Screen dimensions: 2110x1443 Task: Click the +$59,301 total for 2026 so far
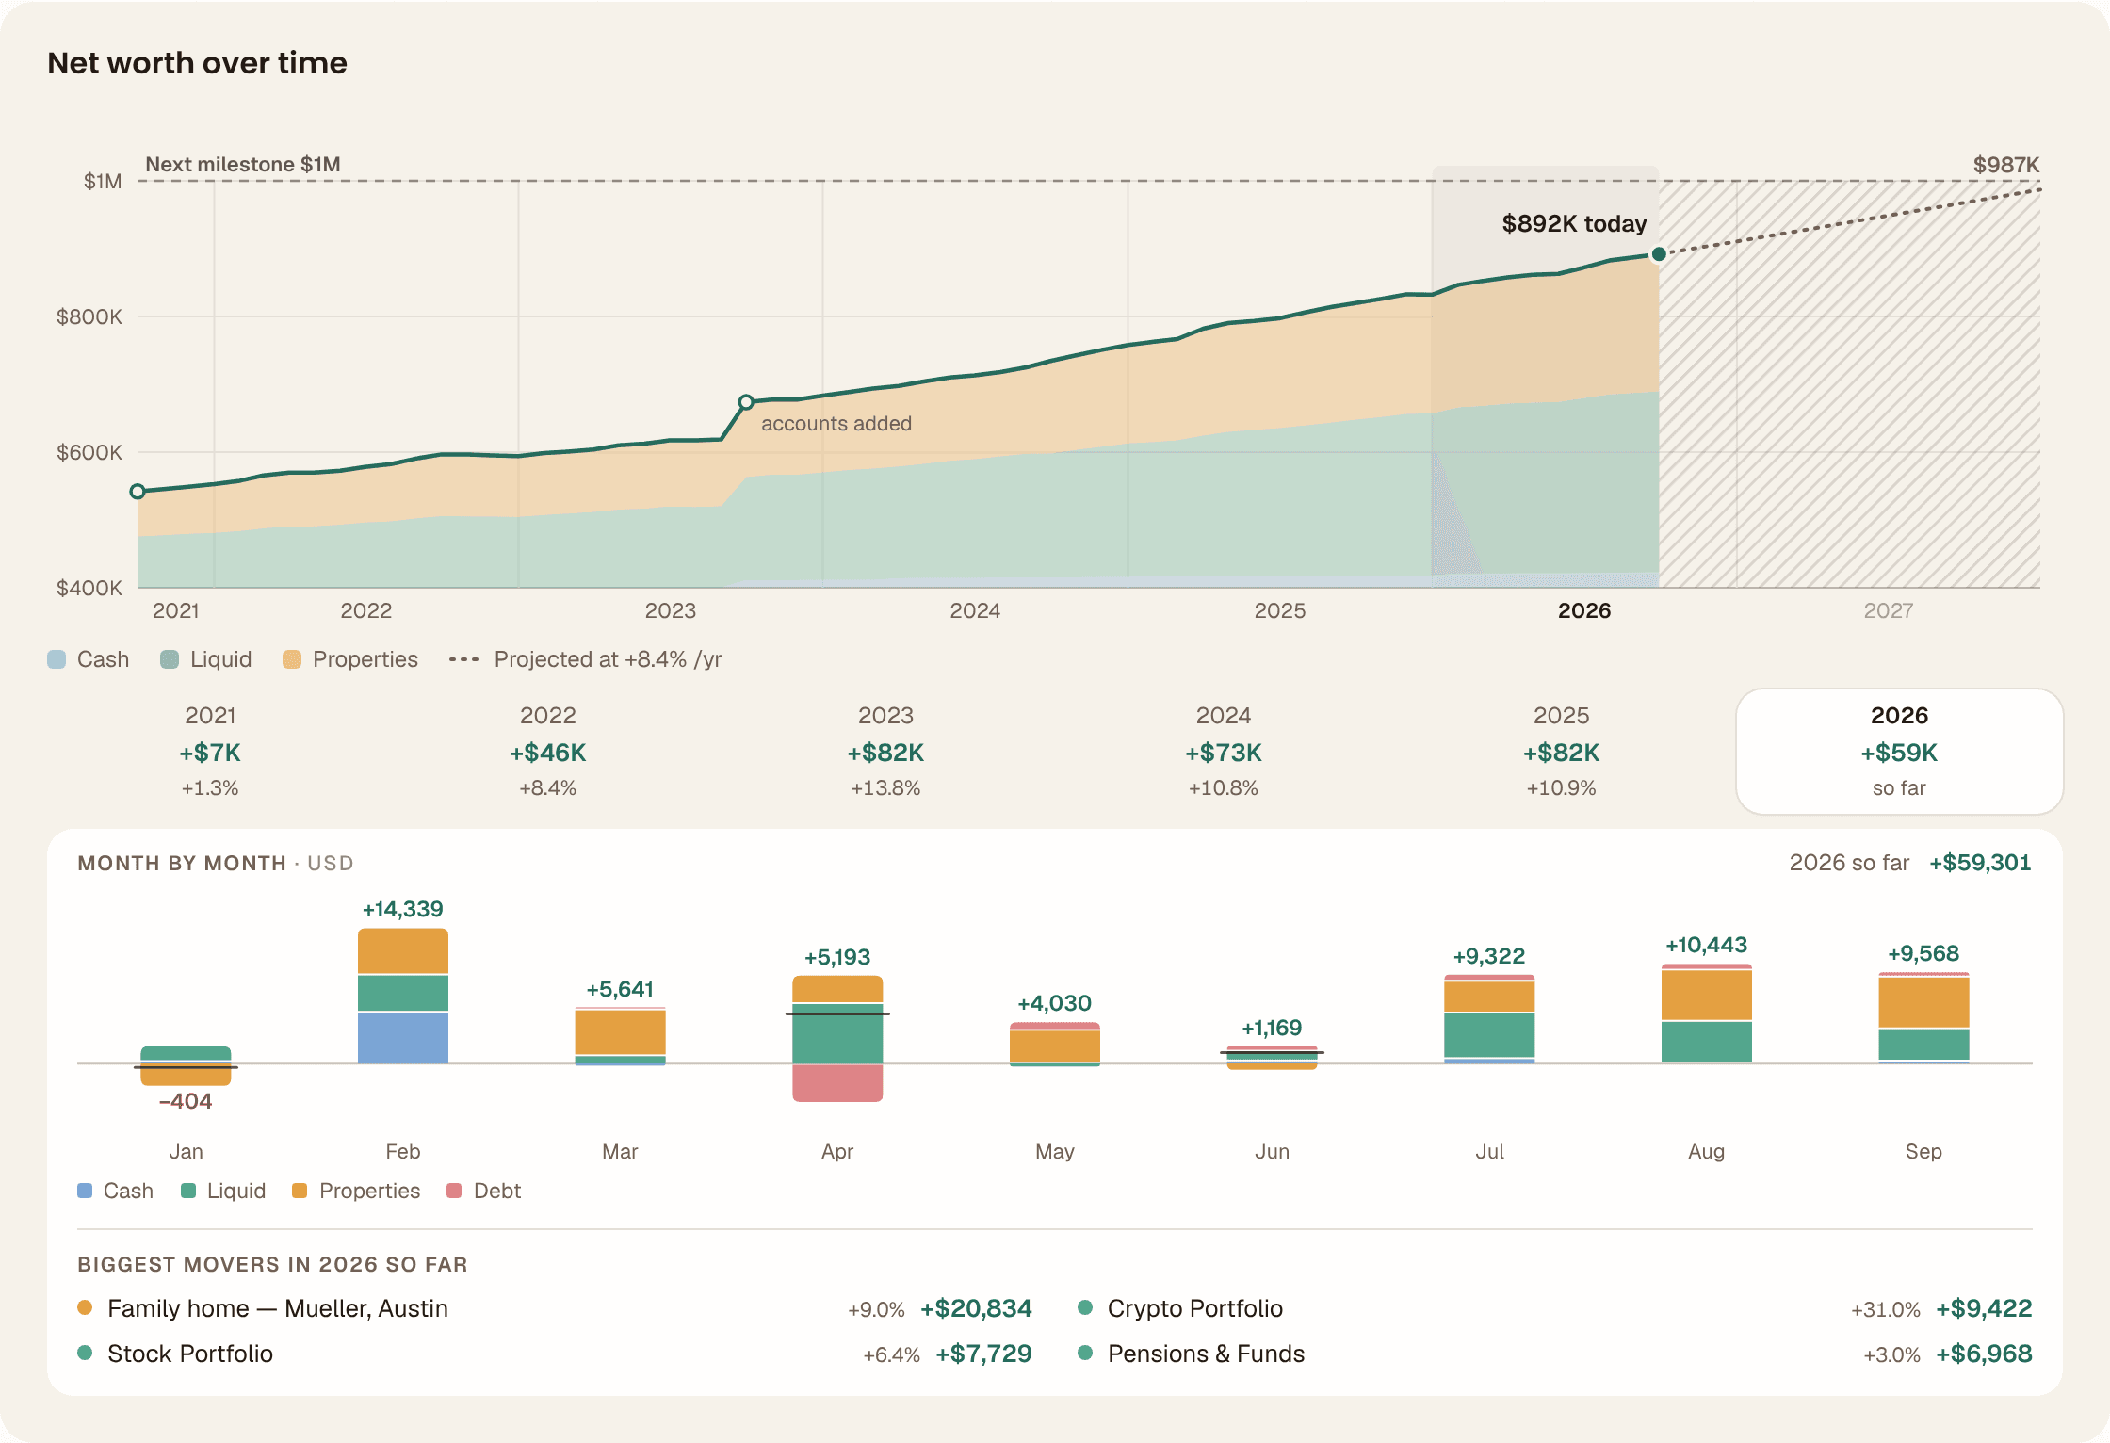pos(1980,863)
